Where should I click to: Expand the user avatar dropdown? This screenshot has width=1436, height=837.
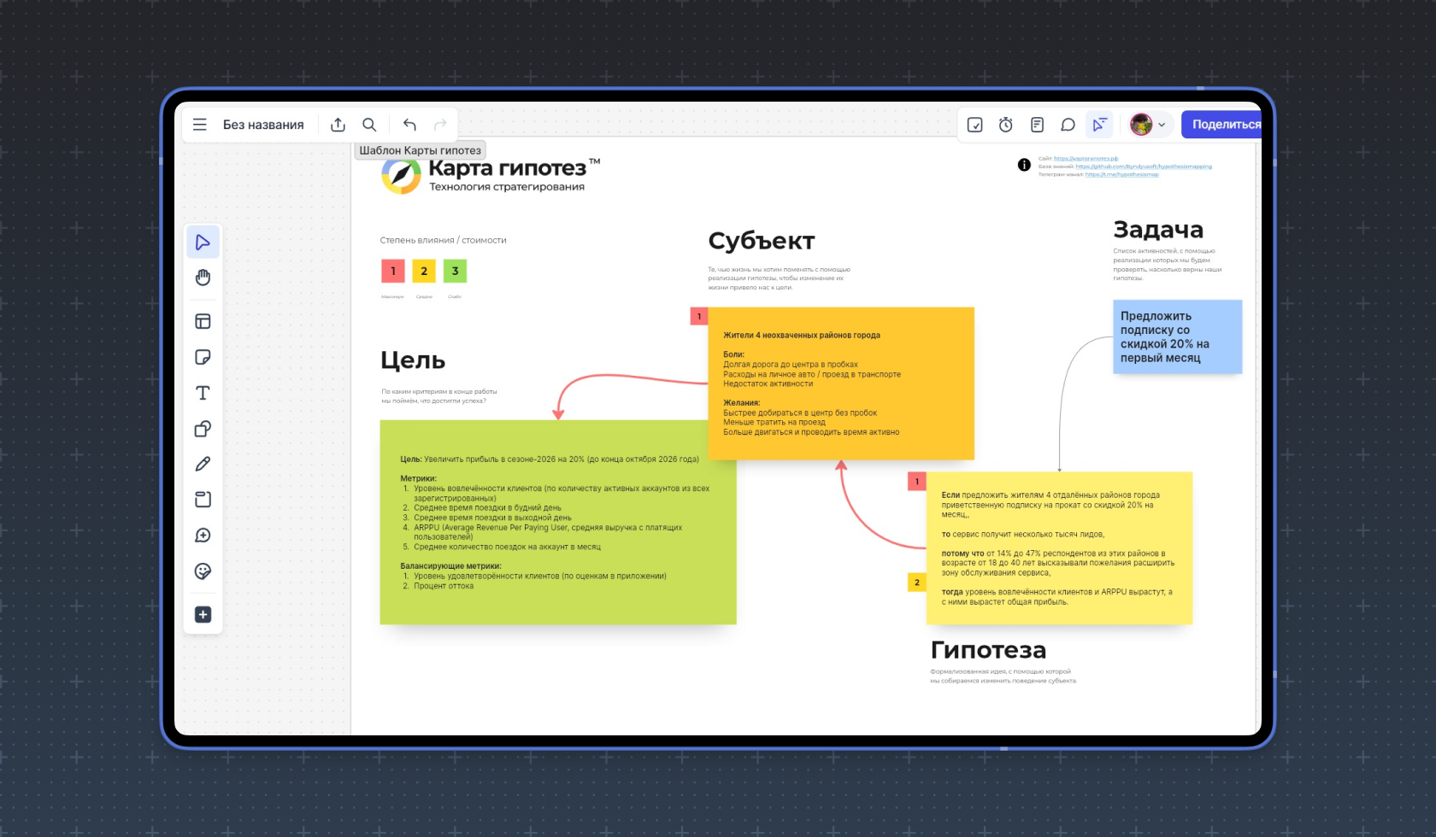1149,125
